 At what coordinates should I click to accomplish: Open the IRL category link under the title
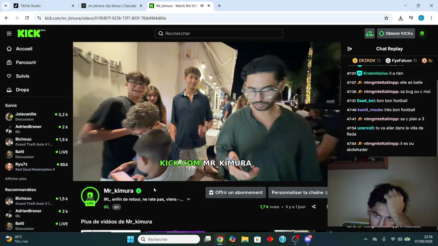point(107,207)
